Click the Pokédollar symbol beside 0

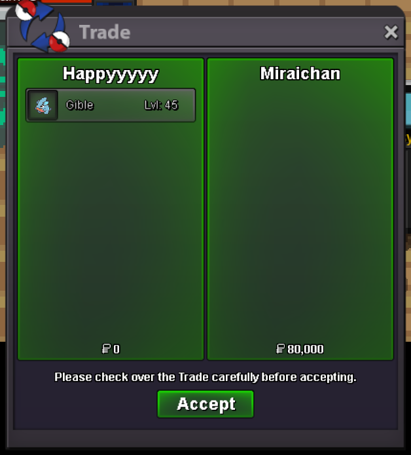click(x=106, y=349)
